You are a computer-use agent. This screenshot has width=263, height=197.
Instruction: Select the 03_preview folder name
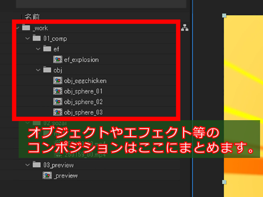pyautogui.click(x=59, y=165)
